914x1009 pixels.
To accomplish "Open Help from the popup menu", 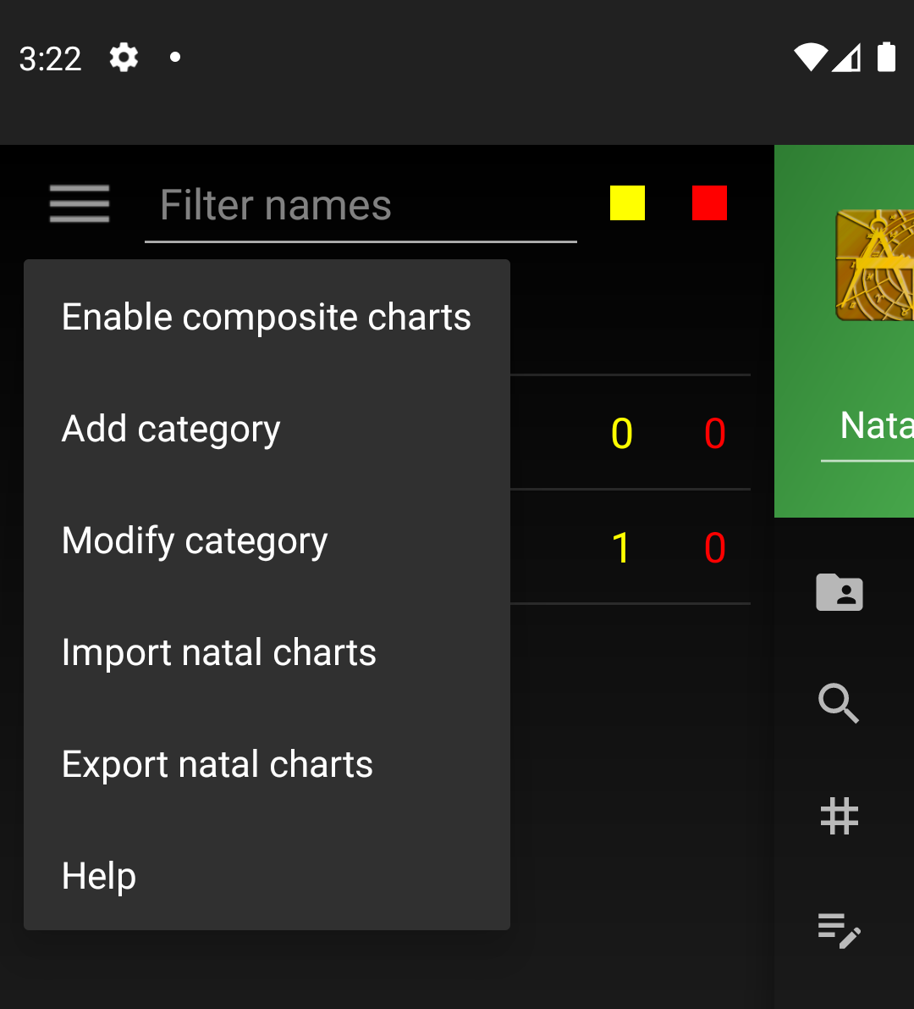I will click(x=267, y=876).
